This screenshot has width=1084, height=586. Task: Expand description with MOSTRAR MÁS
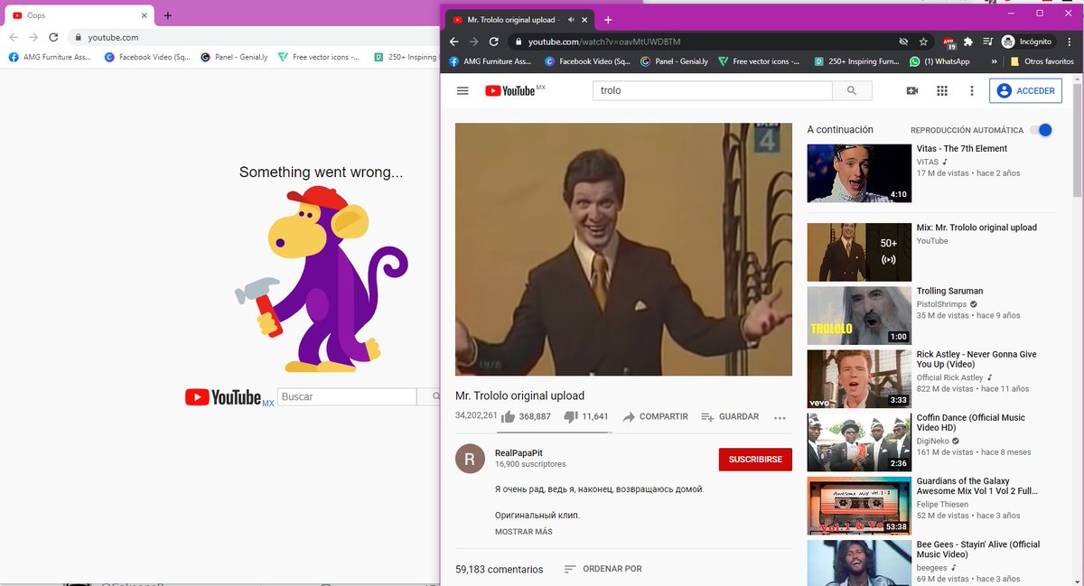(523, 532)
